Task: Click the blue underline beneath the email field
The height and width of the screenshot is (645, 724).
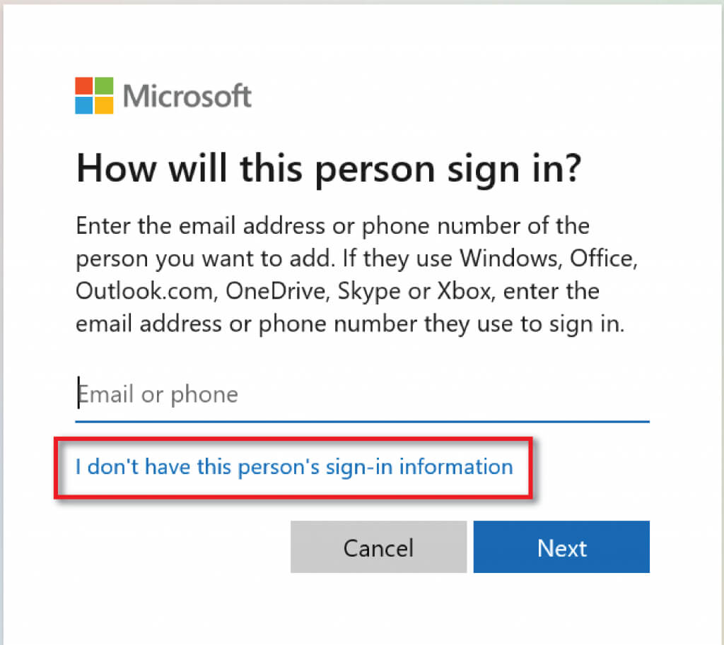Action: [362, 421]
